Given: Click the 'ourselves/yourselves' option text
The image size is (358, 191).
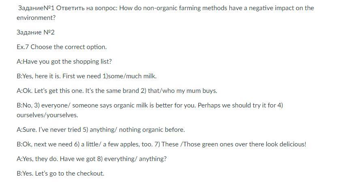Looking at the screenshot, I should (x=47, y=115).
